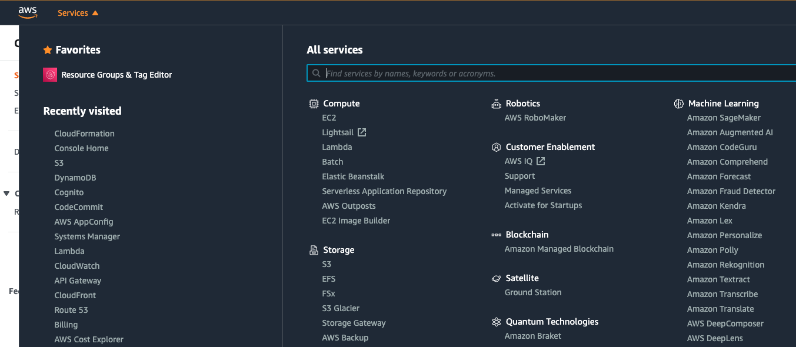Screen dimensions: 796x347
Task: Open Ground Station
Action: pyautogui.click(x=533, y=292)
